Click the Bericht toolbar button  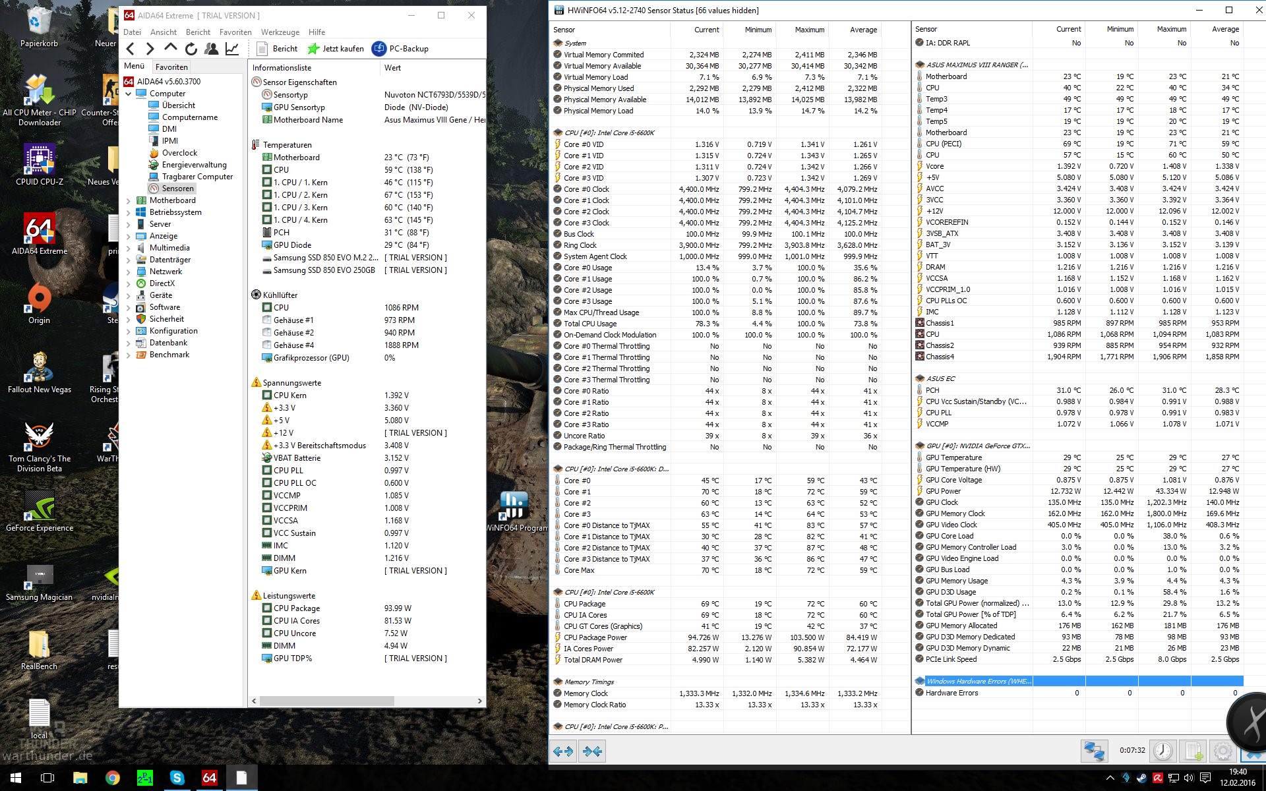tap(277, 49)
